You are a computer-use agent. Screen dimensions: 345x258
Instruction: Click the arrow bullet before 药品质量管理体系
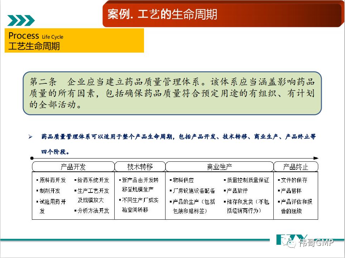pos(31,137)
